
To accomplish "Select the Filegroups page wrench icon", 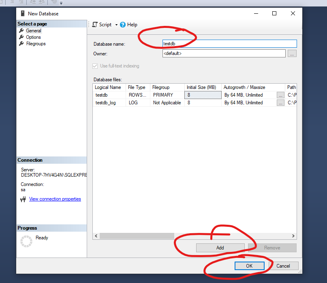I will [21, 44].
